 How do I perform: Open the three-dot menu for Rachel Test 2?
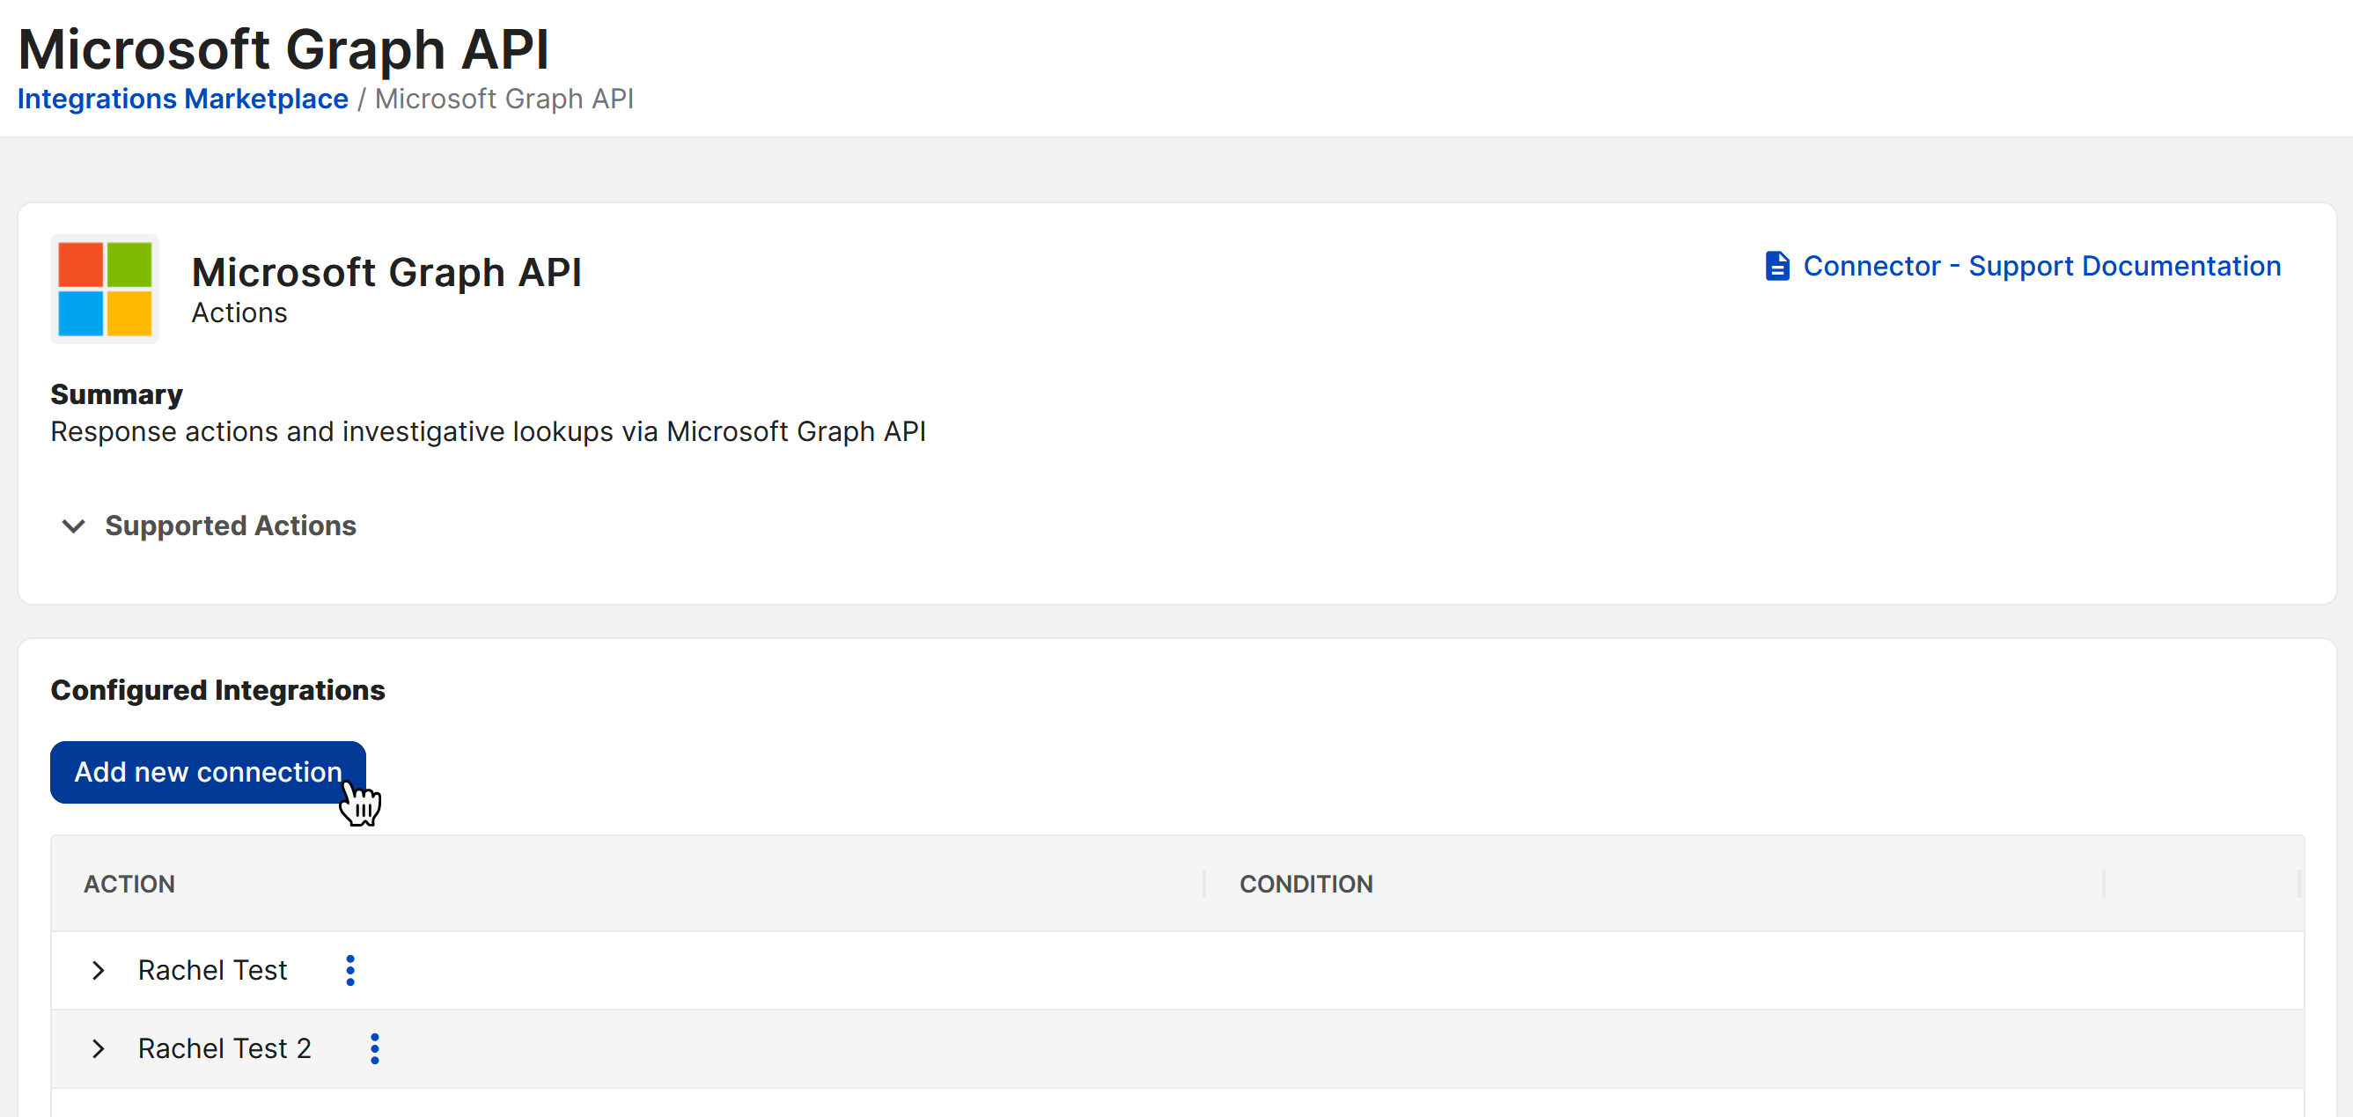(x=374, y=1048)
